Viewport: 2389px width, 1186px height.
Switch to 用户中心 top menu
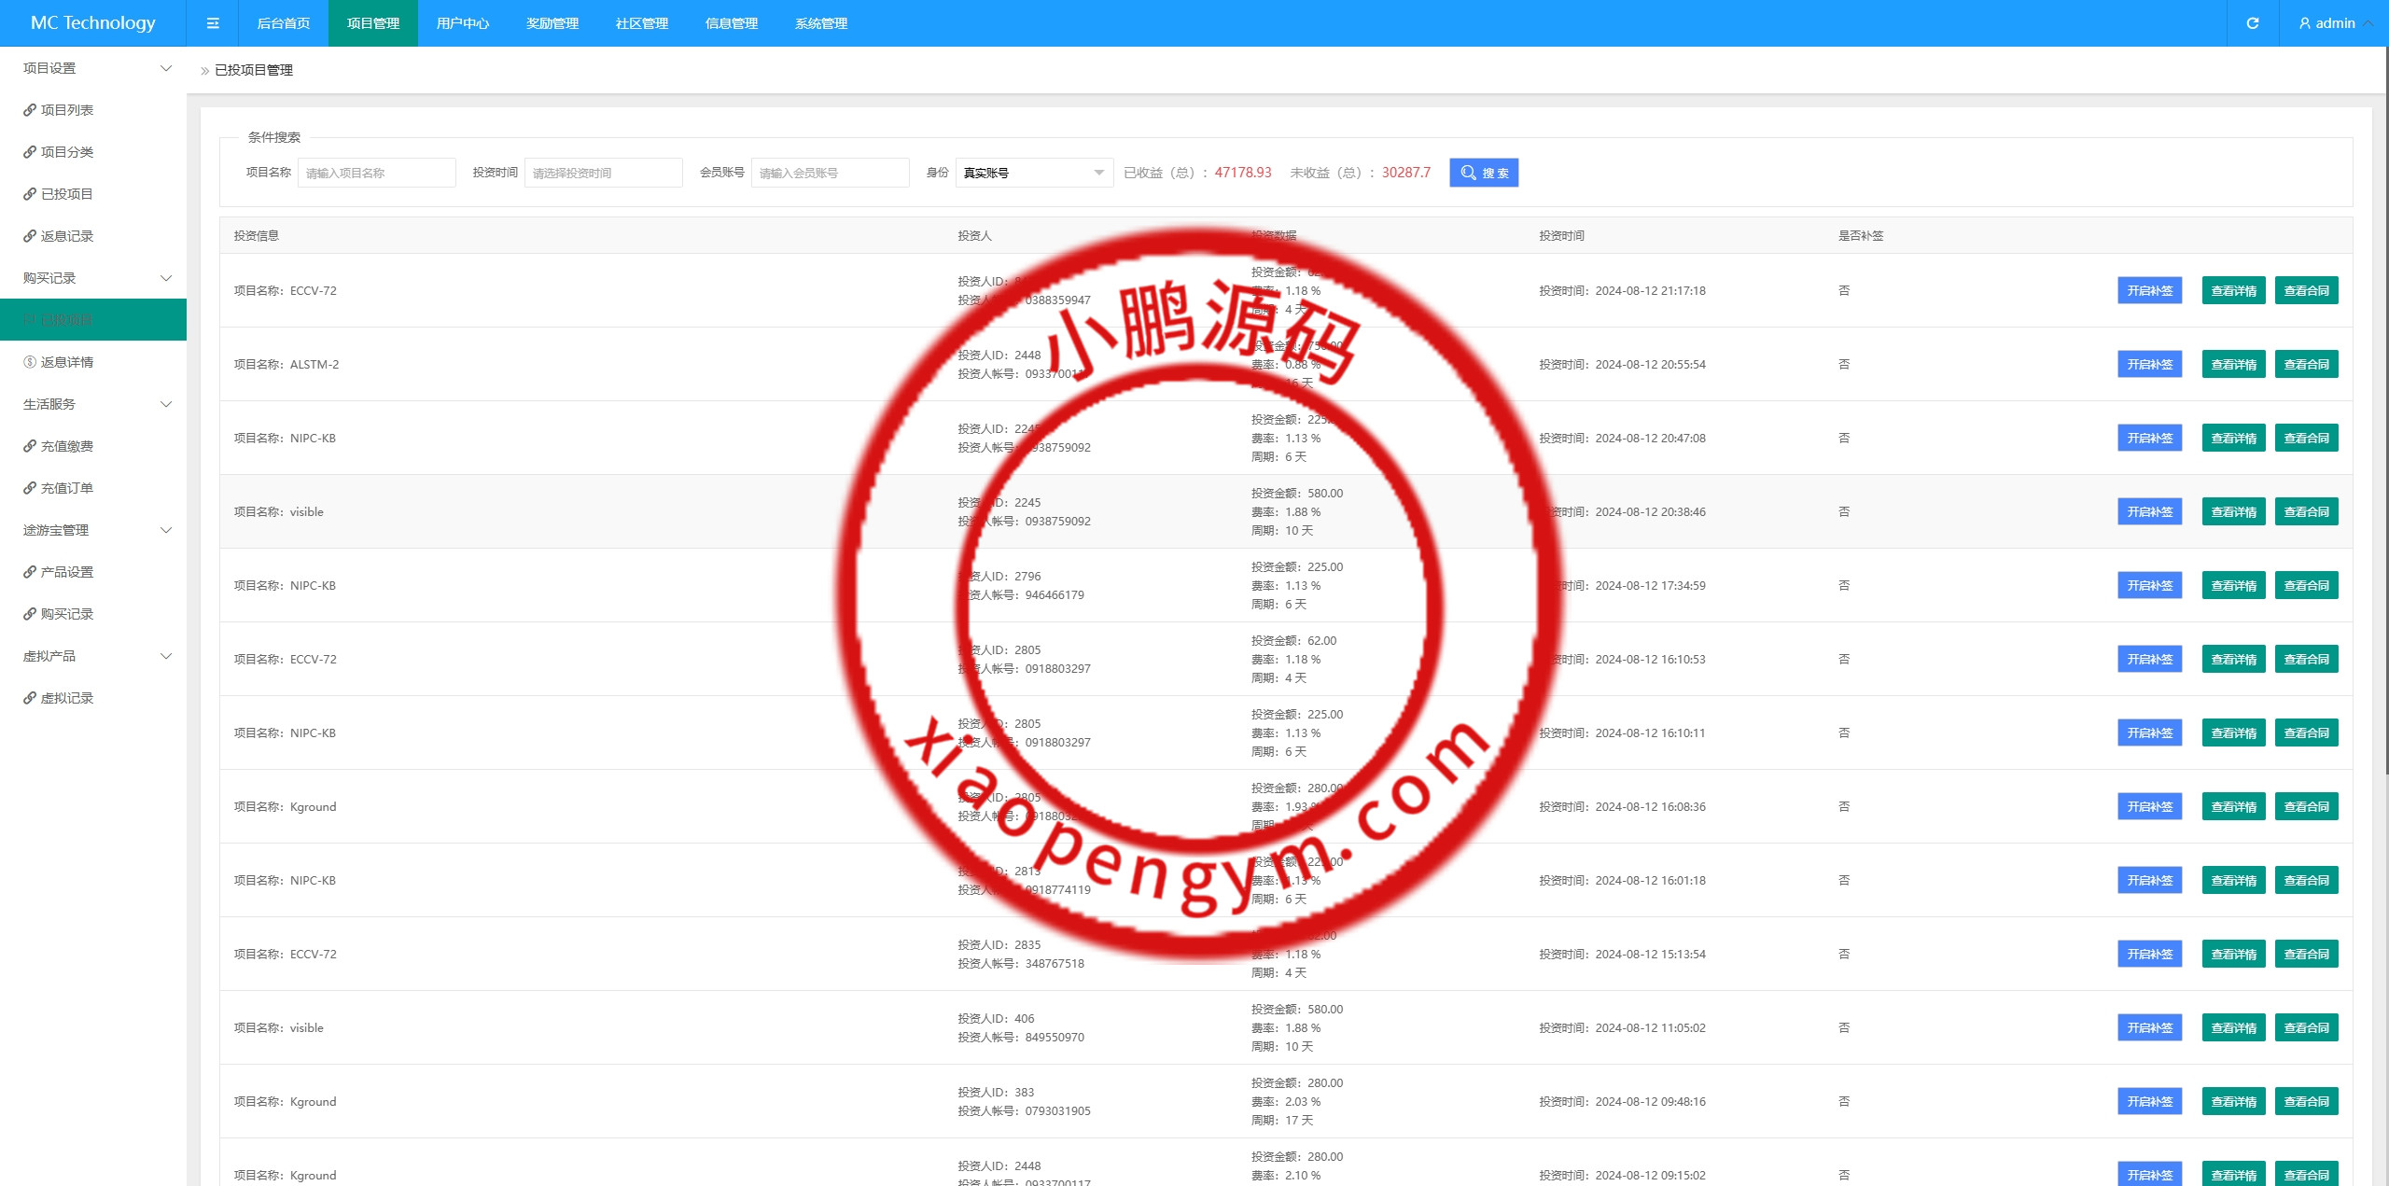(x=462, y=23)
